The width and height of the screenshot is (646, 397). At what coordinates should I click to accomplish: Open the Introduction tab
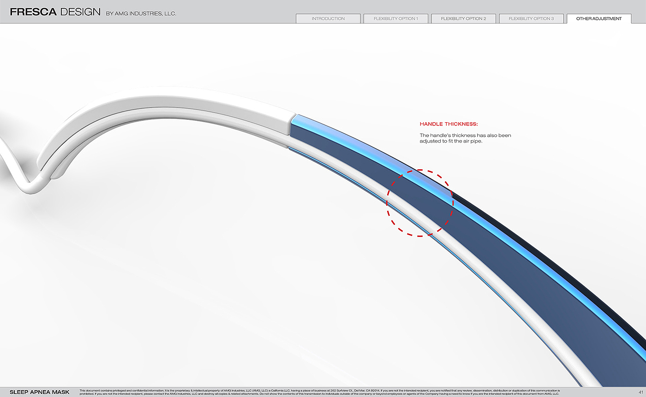[x=328, y=19]
